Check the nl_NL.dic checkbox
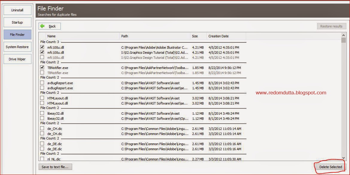The height and width of the screenshot is (175, 350). click(x=42, y=159)
